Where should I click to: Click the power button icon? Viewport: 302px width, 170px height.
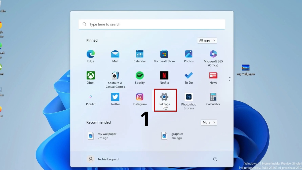(215, 159)
